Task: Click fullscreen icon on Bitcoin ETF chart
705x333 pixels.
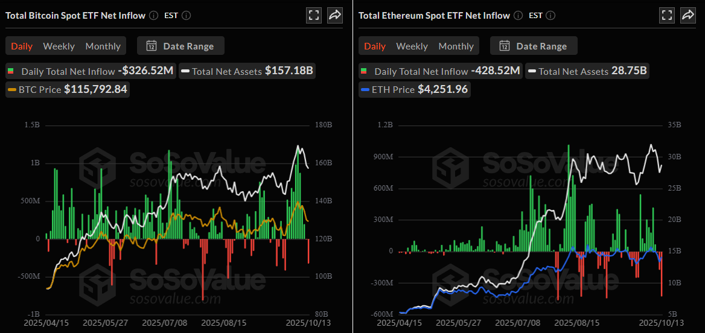Action: point(314,16)
